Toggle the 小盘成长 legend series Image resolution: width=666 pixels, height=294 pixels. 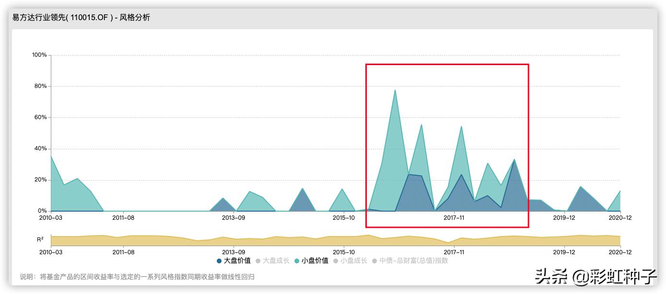coord(350,261)
